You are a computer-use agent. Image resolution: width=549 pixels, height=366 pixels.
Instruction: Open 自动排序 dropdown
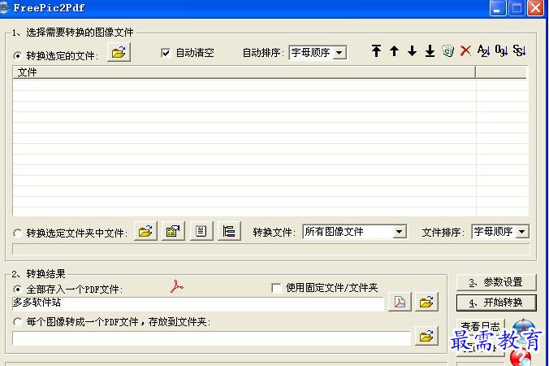tap(339, 53)
